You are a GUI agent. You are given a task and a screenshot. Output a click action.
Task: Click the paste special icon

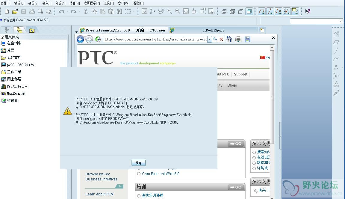111,11
